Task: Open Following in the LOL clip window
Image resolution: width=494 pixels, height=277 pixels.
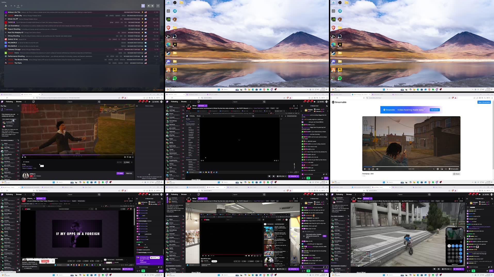Action: (x=9, y=102)
